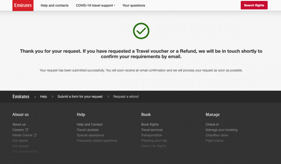Image resolution: width=281 pixels, height=164 pixels.
Task: Open Help and contacts menu
Action: coord(54,6)
